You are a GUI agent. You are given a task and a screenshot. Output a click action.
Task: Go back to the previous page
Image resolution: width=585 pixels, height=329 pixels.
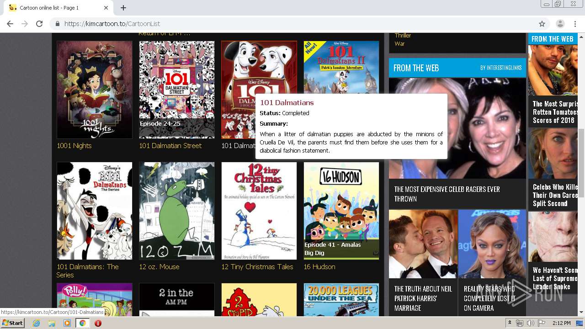pyautogui.click(x=10, y=24)
